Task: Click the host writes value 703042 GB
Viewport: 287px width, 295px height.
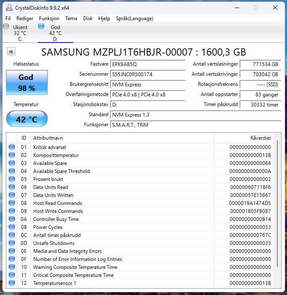Action: [261, 74]
